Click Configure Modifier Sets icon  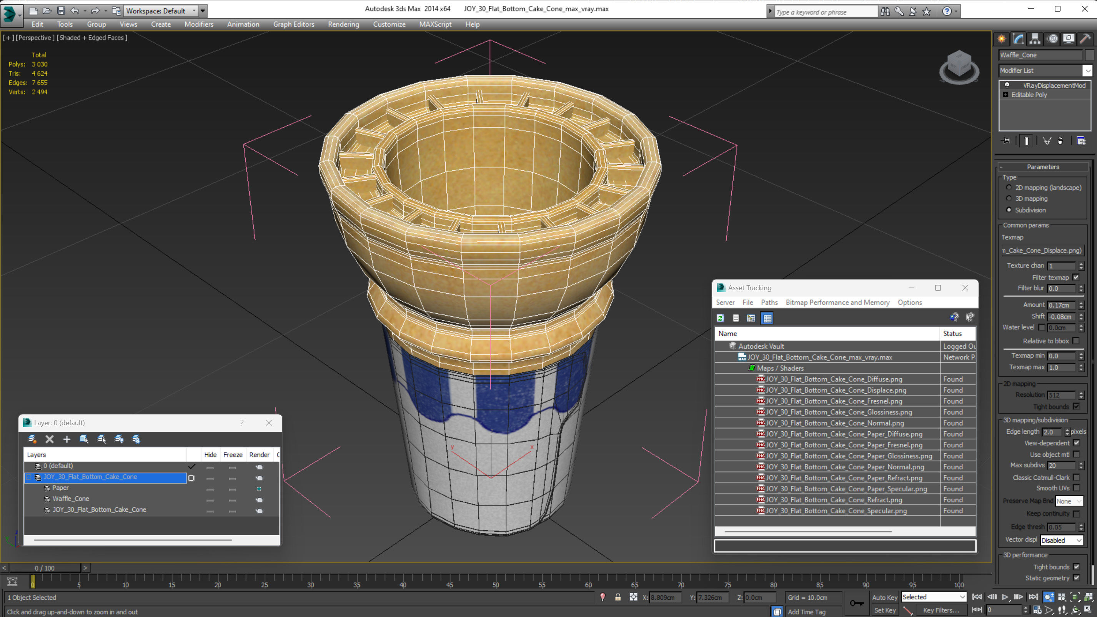click(1081, 141)
